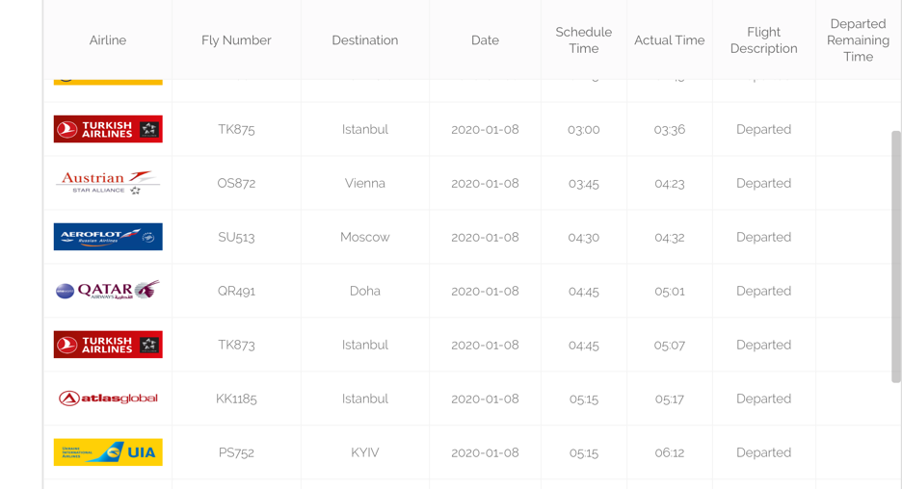Click the Departed Remaining Time header
Screen dimensions: 902x489
(x=858, y=40)
